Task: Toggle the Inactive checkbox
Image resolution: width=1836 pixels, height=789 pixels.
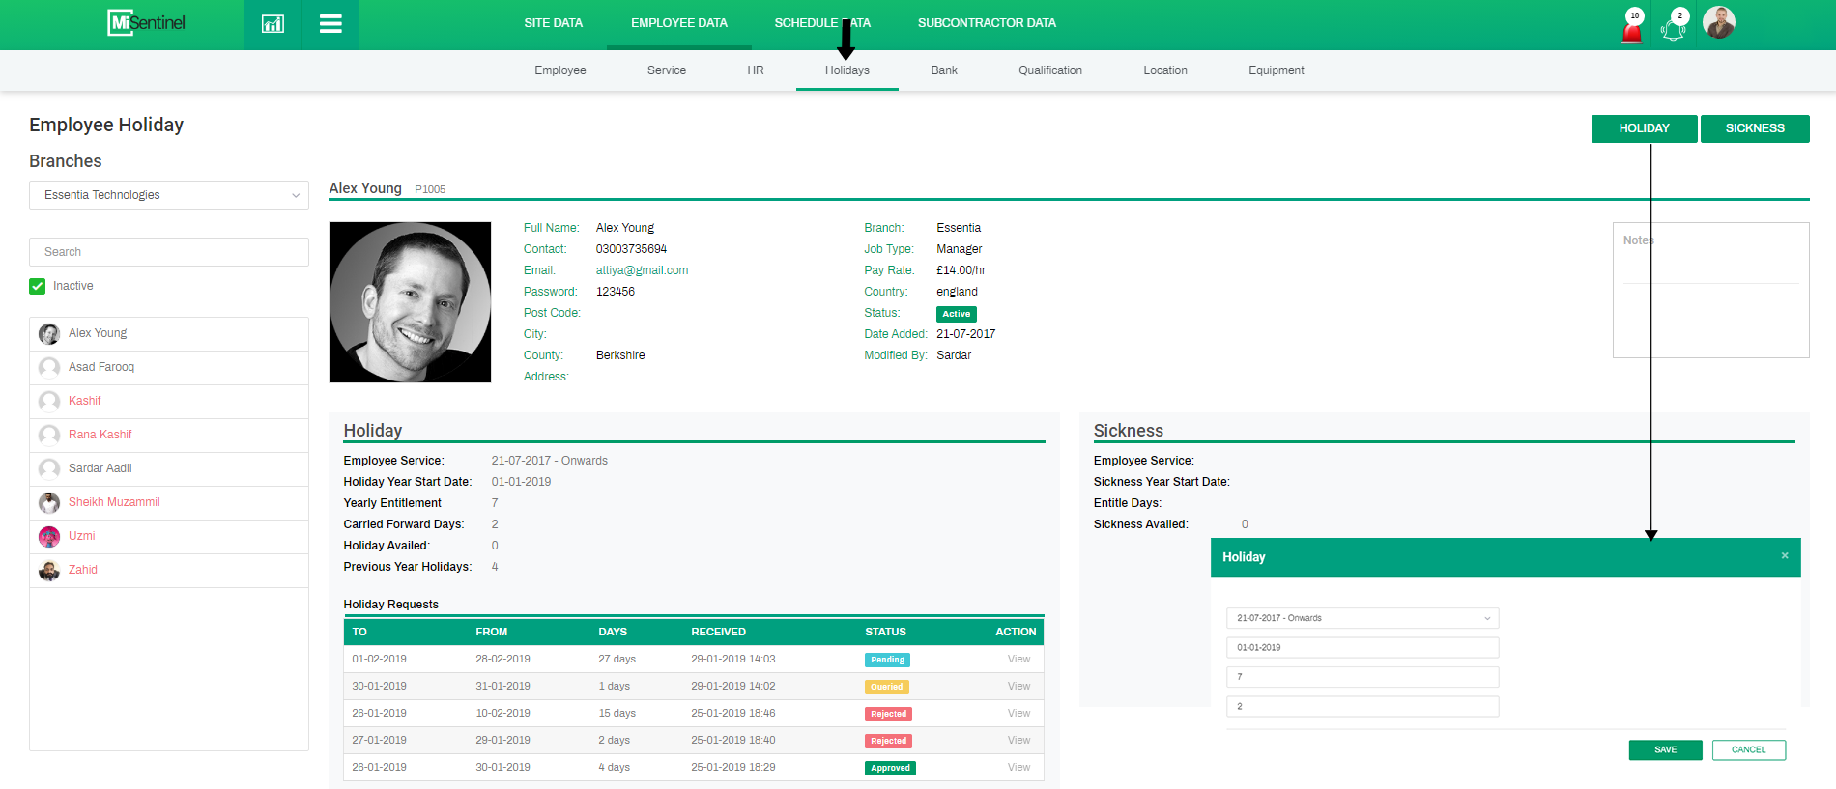Action: (x=38, y=286)
